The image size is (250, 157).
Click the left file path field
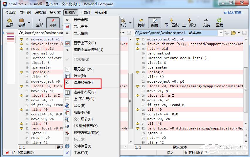coord(41,33)
